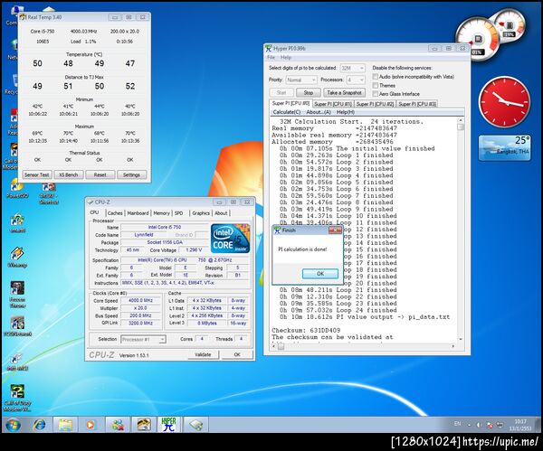
Task: Open Windows Live Messenger taskbar icon
Action: [118, 425]
